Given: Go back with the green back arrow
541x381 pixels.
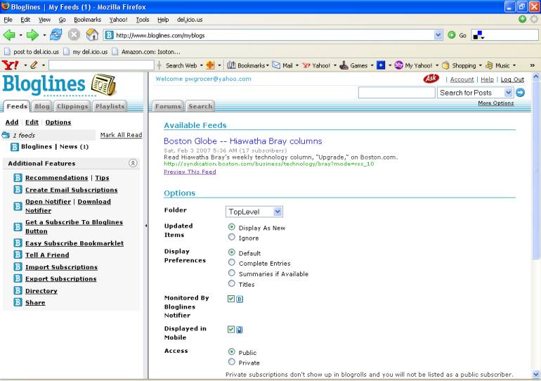Looking at the screenshot, I should (9, 35).
